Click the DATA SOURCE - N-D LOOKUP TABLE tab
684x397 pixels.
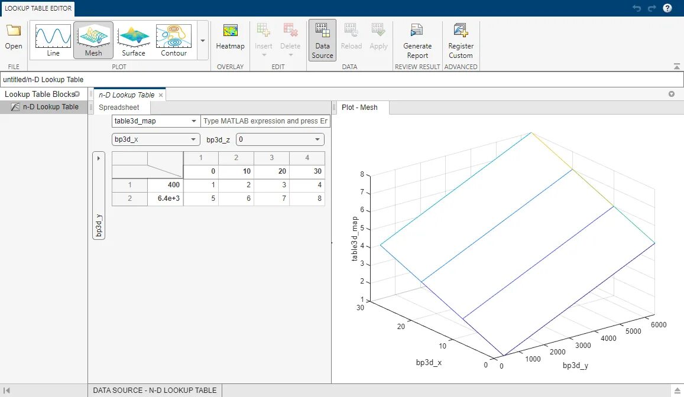pyautogui.click(x=155, y=391)
